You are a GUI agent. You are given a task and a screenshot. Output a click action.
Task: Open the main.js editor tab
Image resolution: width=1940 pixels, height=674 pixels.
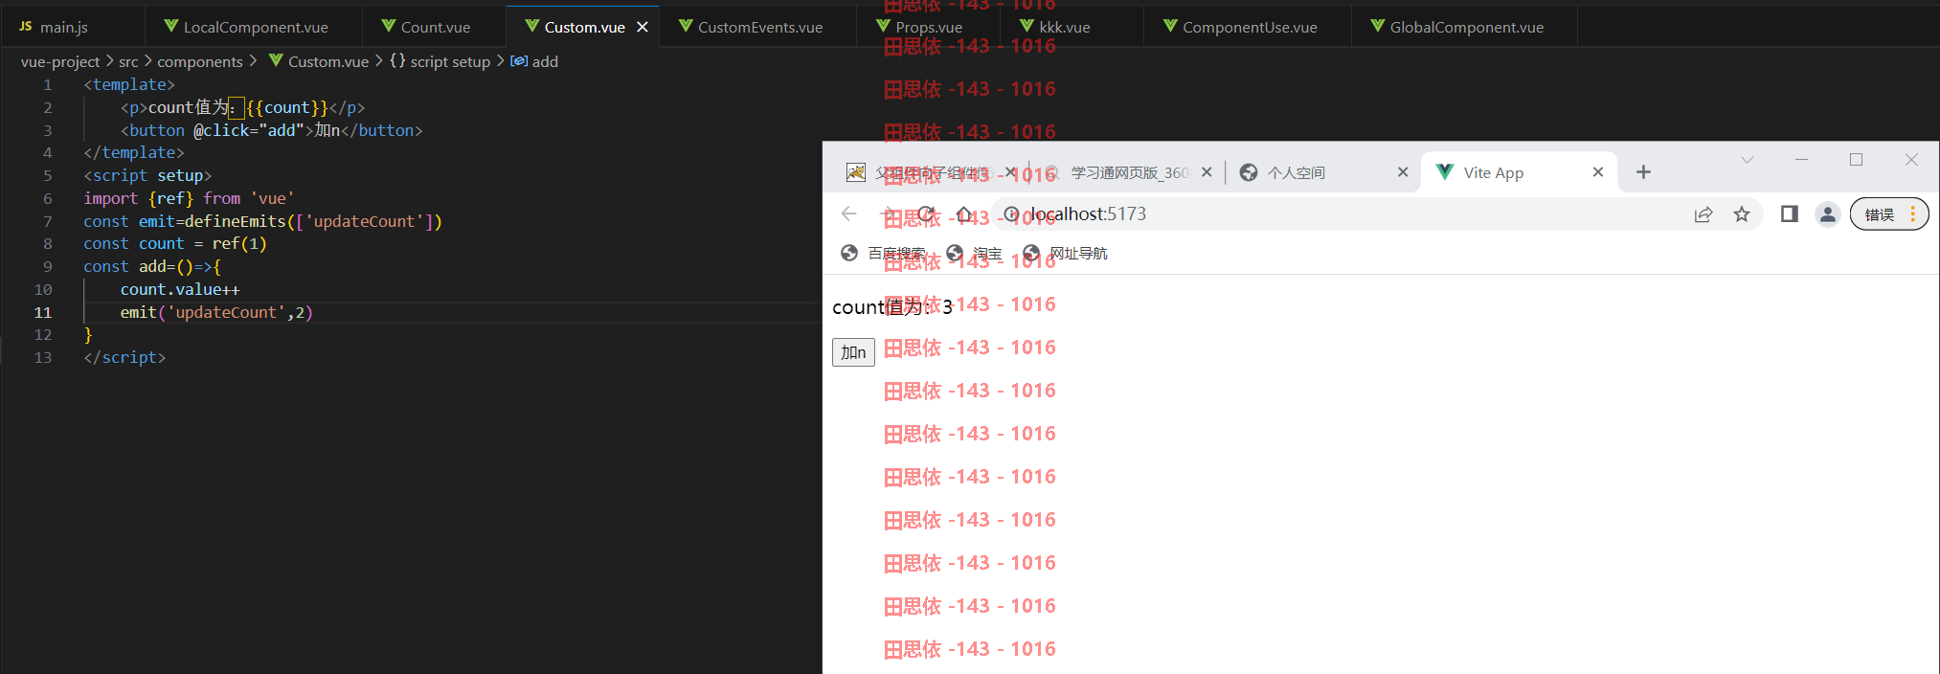click(63, 27)
